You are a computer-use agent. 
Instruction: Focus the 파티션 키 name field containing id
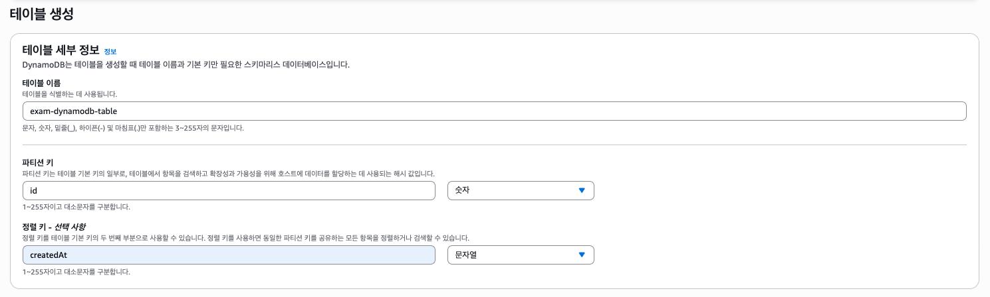tap(229, 191)
